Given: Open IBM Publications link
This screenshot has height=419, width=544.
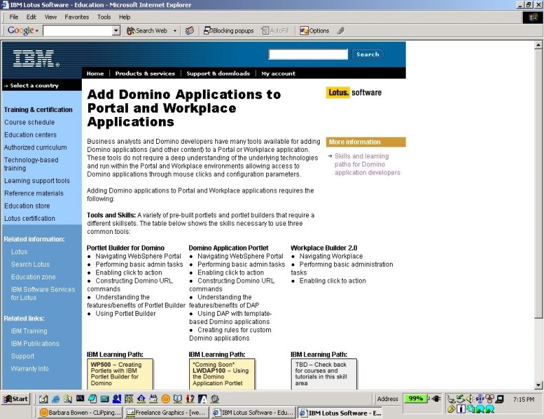Looking at the screenshot, I should (x=35, y=343).
